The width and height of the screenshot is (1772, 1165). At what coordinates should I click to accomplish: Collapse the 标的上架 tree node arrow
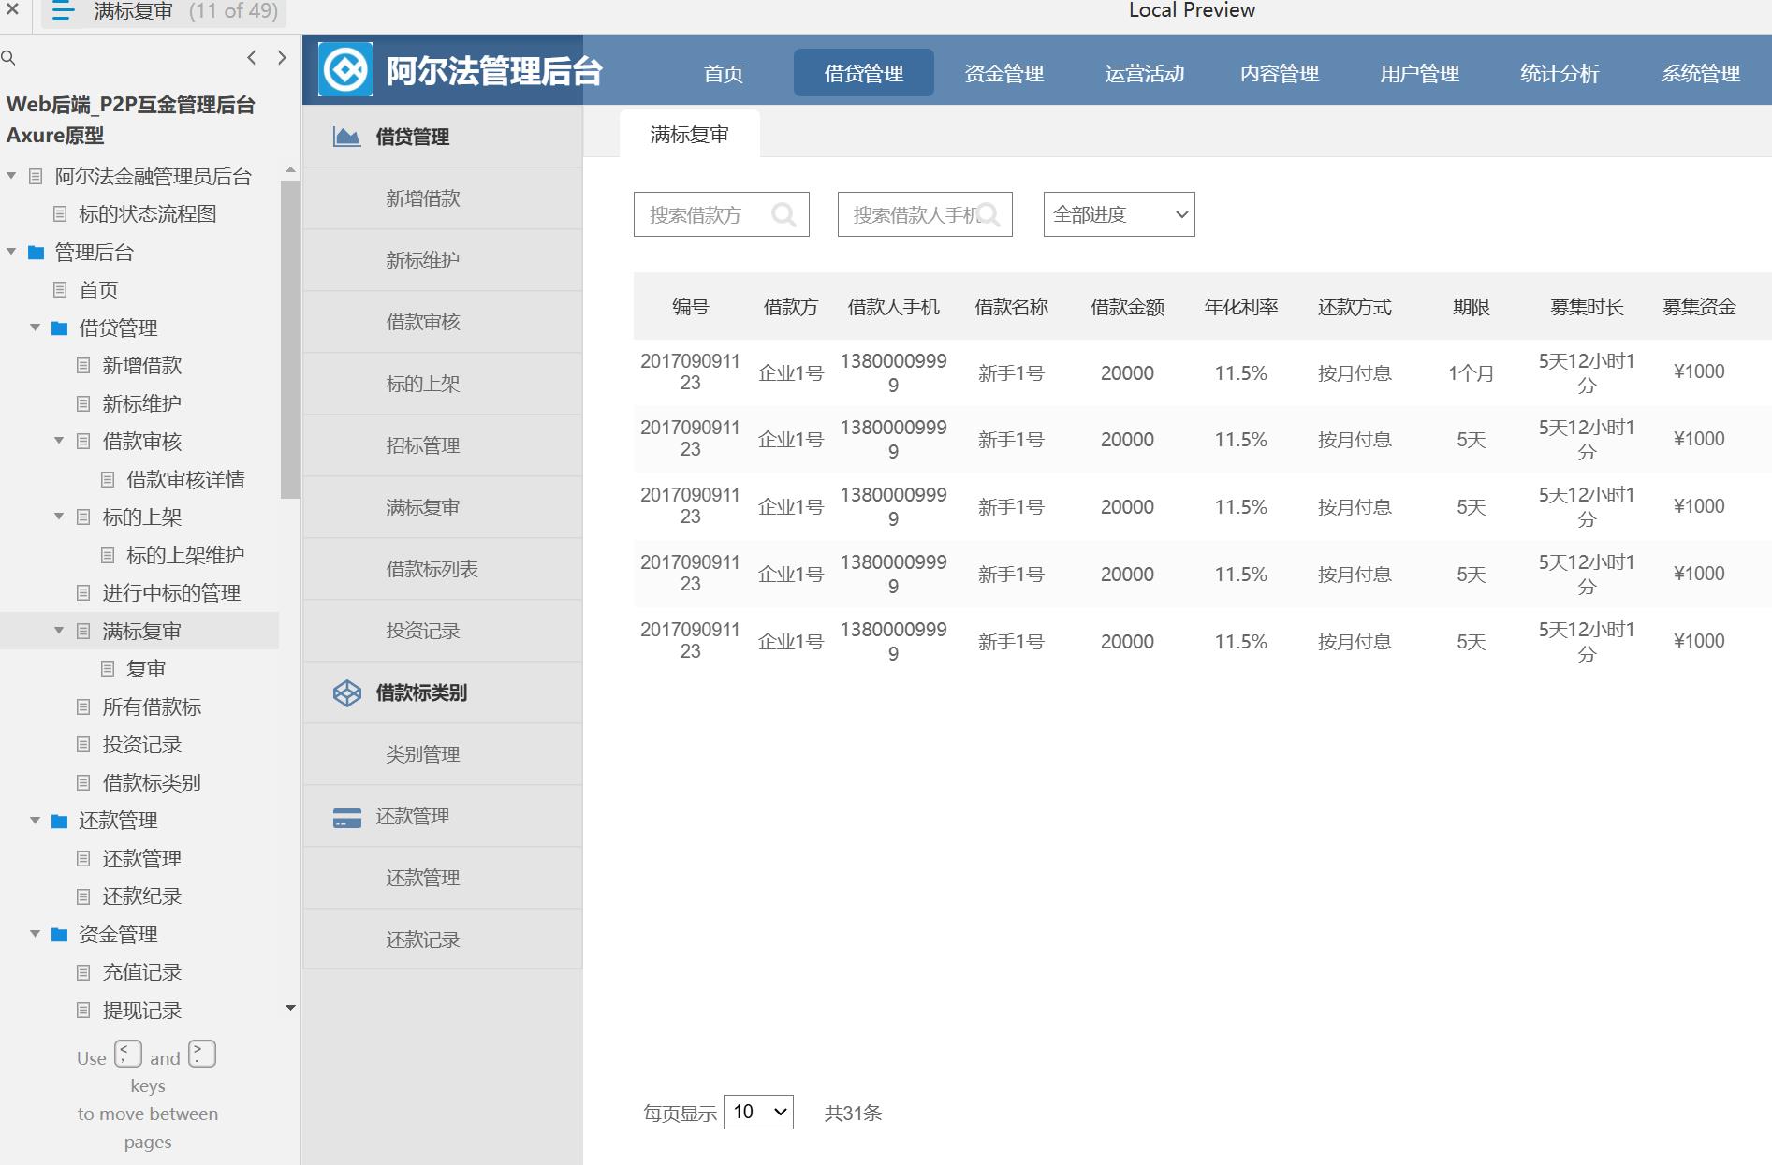coord(59,517)
